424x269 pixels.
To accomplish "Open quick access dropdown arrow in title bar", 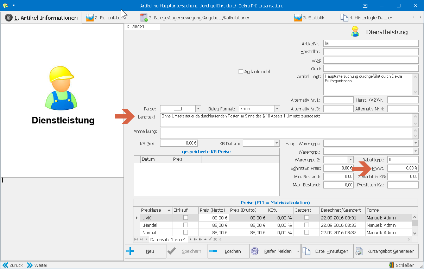I will click(x=13, y=6).
